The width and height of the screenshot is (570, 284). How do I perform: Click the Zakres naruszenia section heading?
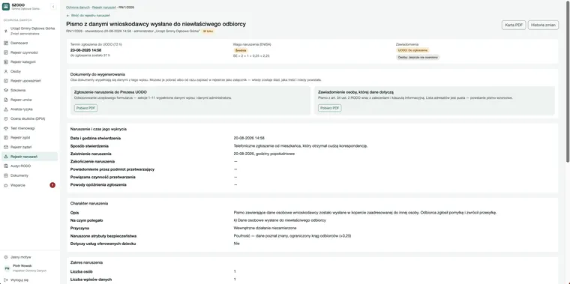click(x=86, y=262)
